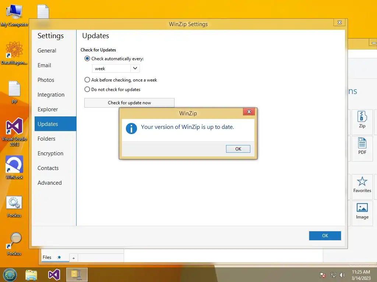Click Action Center flag in system tray
Viewport: 377px width, 282px height.
click(x=323, y=275)
